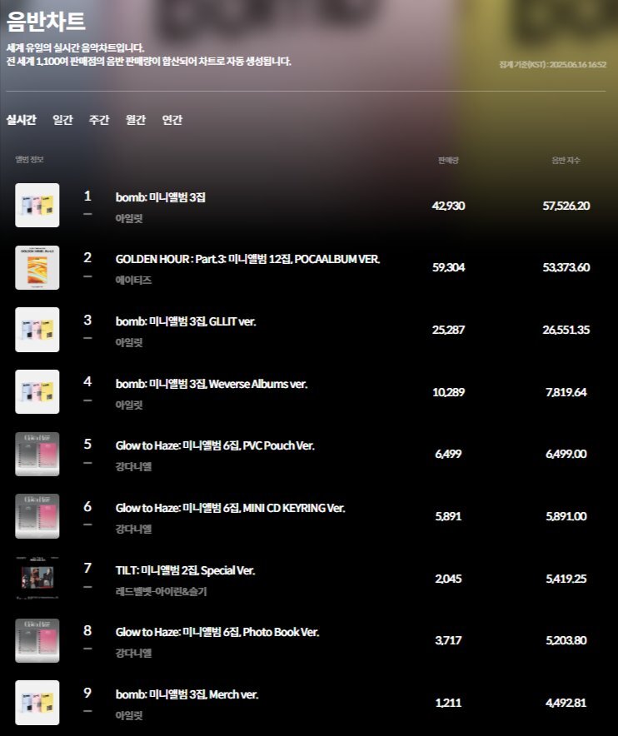Click sales value 42,930
The width and height of the screenshot is (618, 736).
pyautogui.click(x=448, y=206)
